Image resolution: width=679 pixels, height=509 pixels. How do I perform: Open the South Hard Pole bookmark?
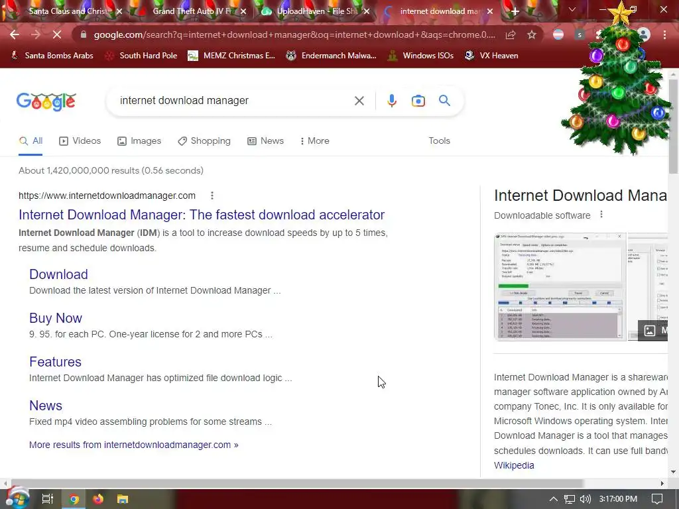[x=142, y=56]
